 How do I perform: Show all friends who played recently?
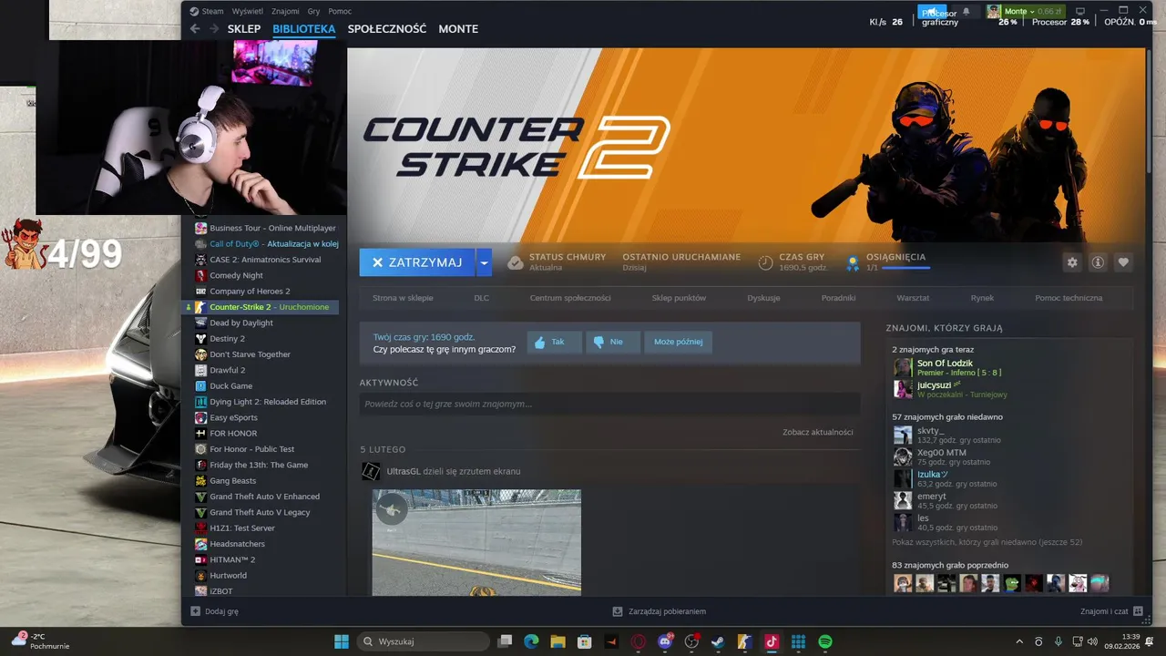987,542
